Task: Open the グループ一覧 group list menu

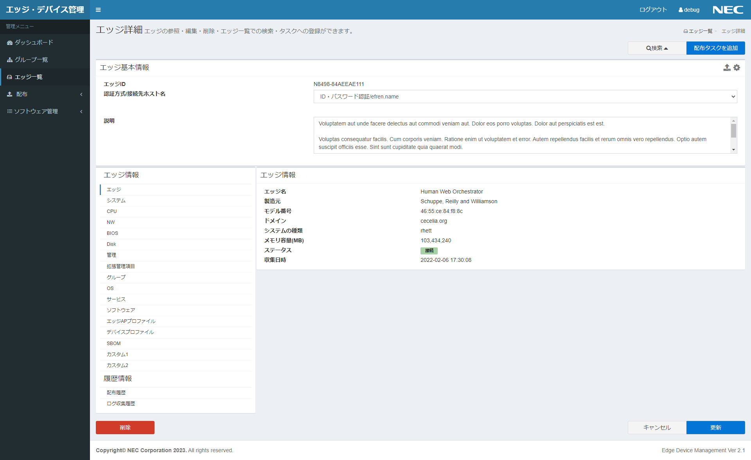Action: (x=31, y=60)
